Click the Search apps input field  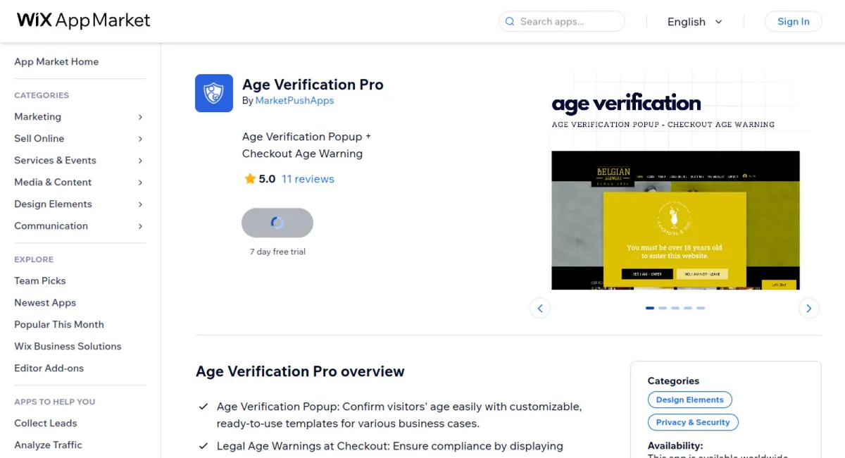coord(563,22)
